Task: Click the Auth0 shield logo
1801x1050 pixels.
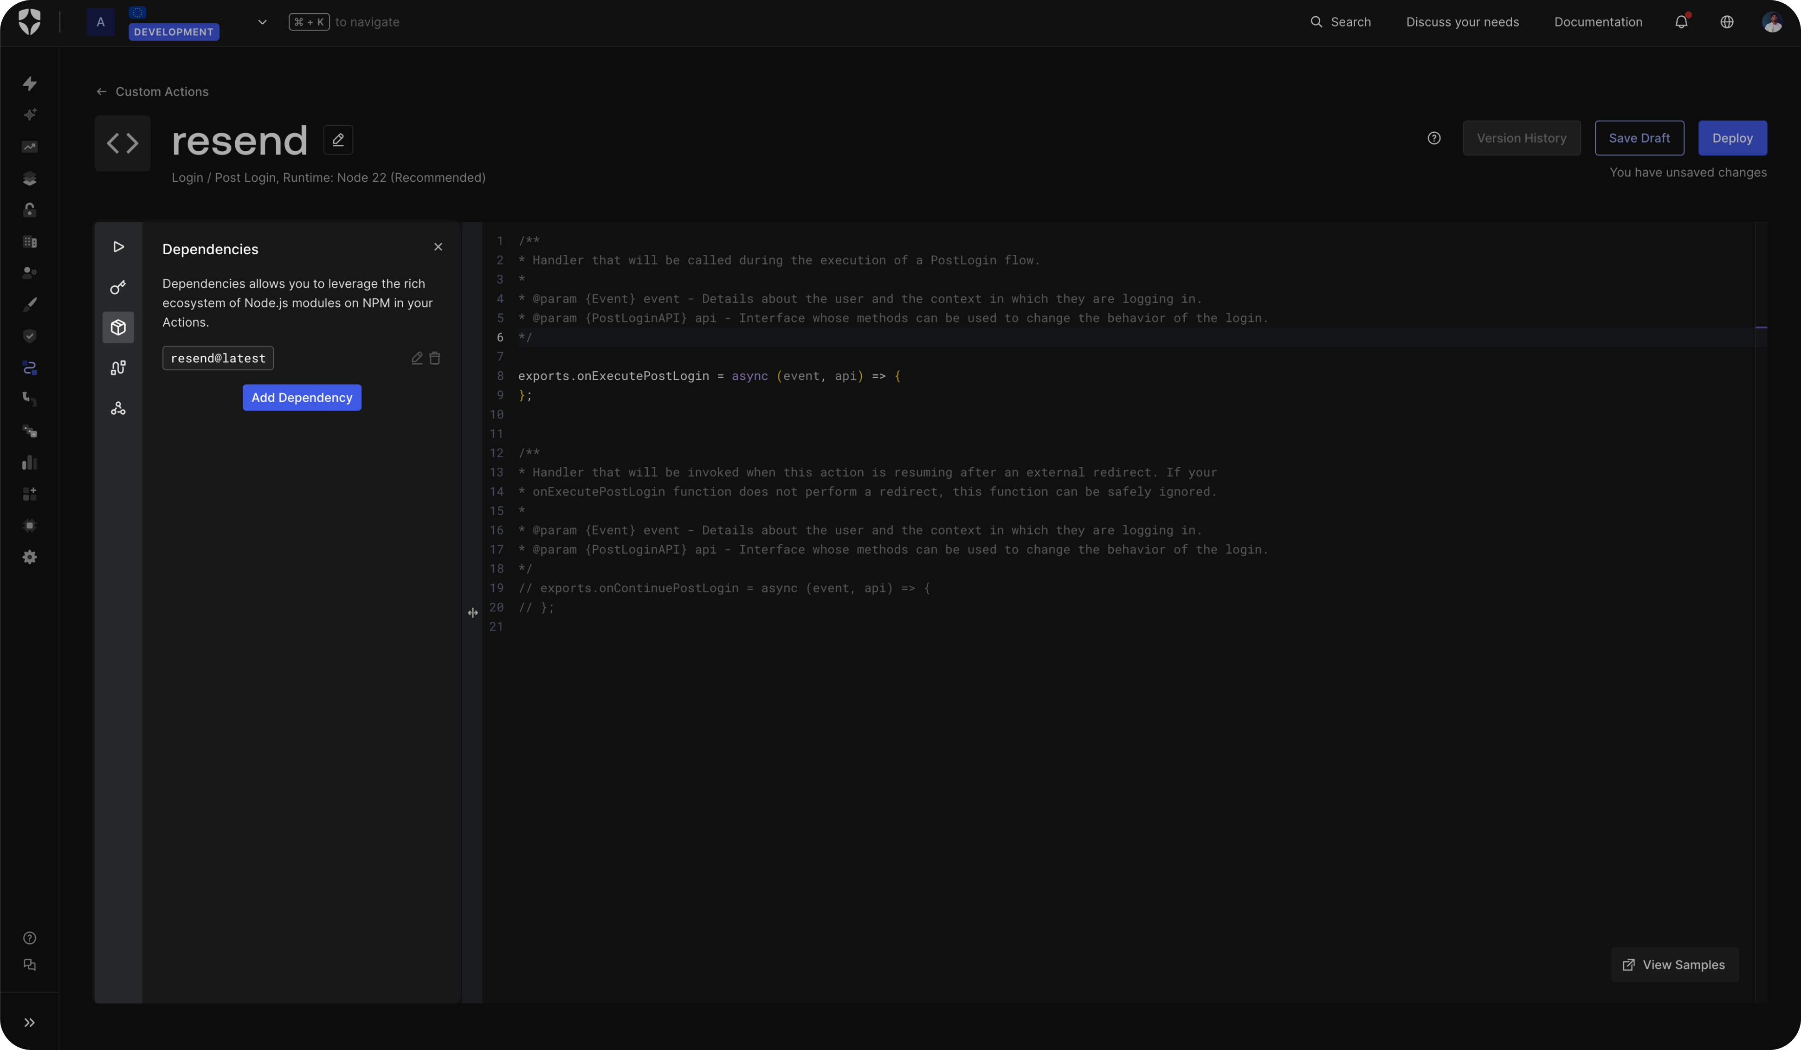Action: pos(29,22)
